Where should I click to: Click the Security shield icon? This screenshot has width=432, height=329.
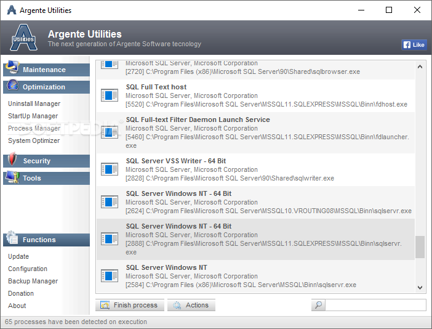[12, 159]
